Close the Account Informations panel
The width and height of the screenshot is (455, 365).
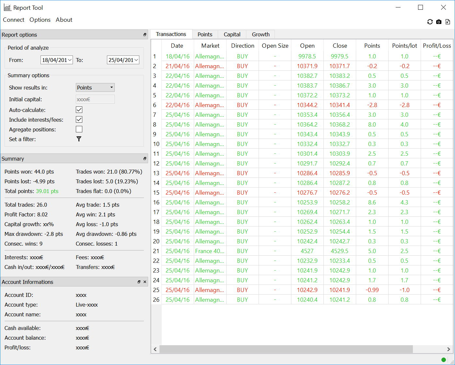(145, 282)
